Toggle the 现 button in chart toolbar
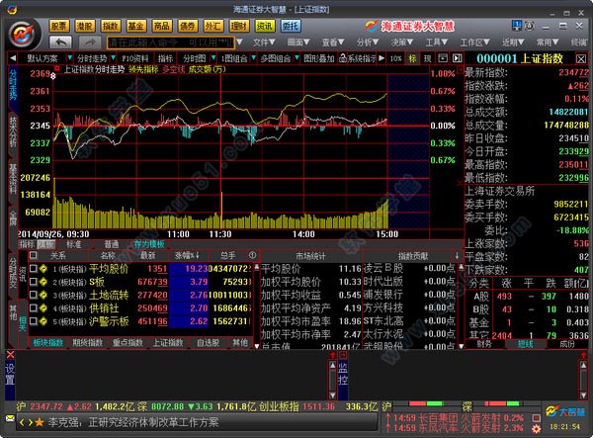The width and height of the screenshot is (593, 438). pos(427,58)
